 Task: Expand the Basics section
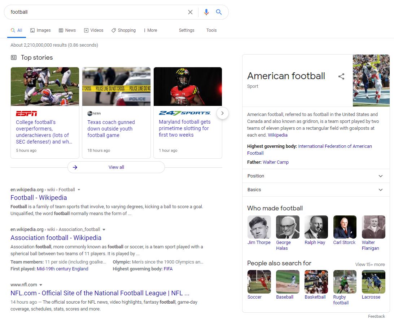316,190
